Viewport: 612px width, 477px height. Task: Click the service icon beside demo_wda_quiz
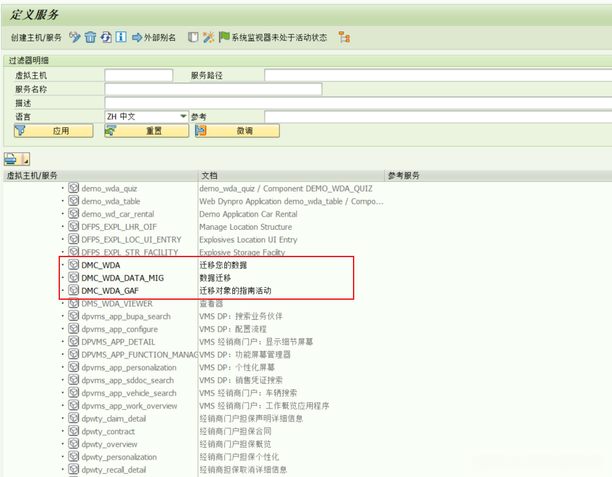click(x=73, y=188)
